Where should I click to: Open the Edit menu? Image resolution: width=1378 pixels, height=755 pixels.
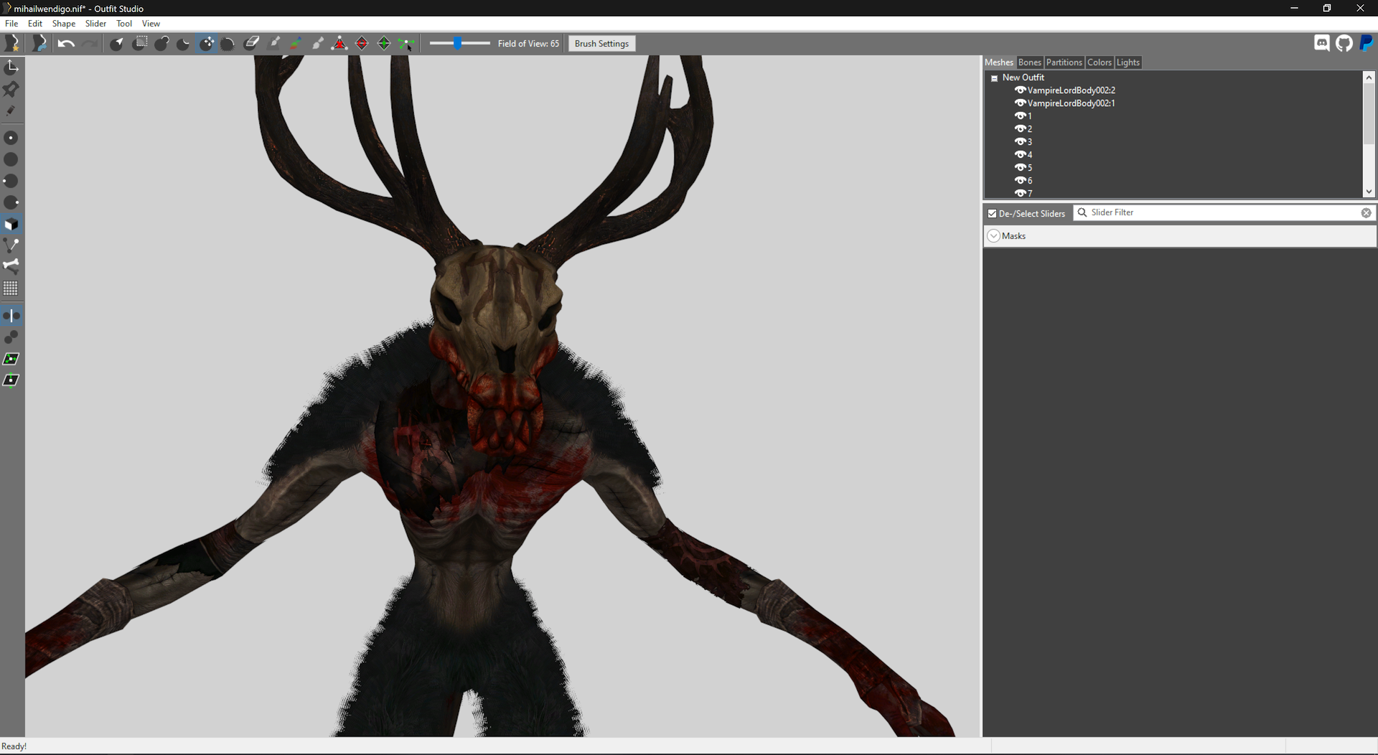(x=35, y=24)
